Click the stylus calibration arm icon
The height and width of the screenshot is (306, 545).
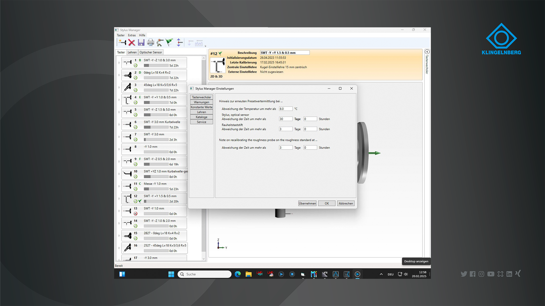[160, 42]
